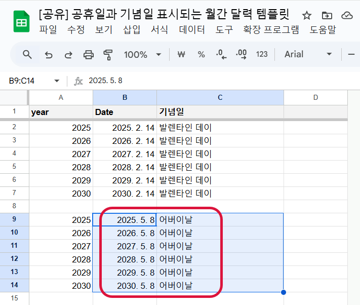Decrease decimal places
The image size is (360, 305).
coord(221,54)
